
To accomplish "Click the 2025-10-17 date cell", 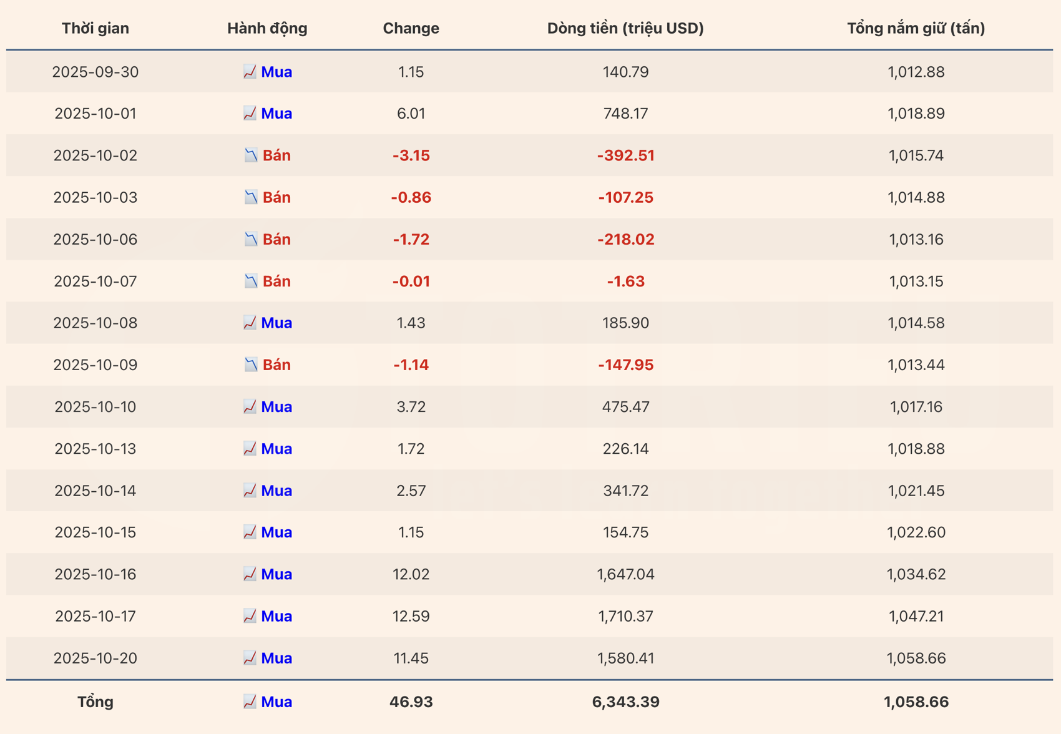I will [95, 616].
